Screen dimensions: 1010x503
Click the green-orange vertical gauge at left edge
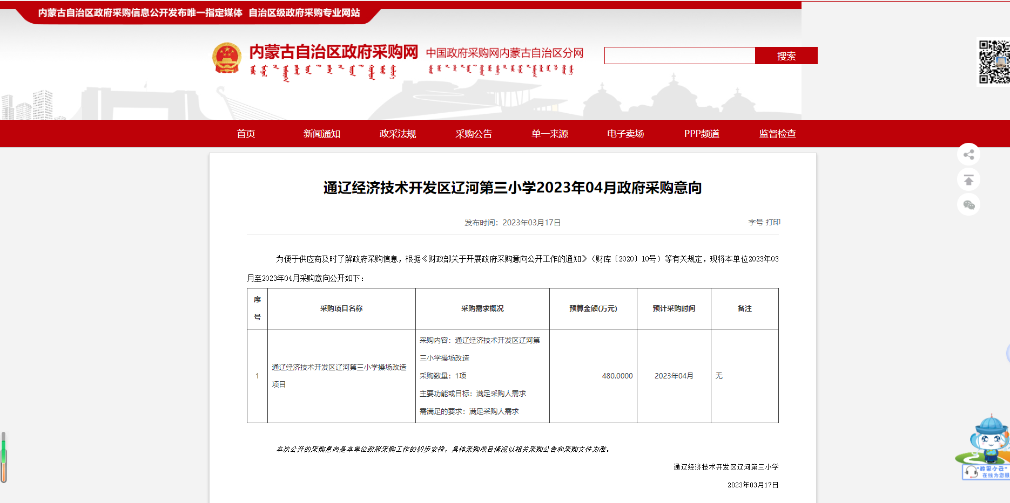[4, 457]
